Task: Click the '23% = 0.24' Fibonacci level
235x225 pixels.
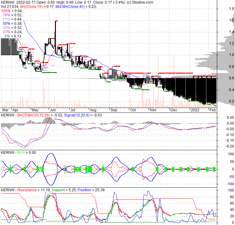Action: [12, 32]
